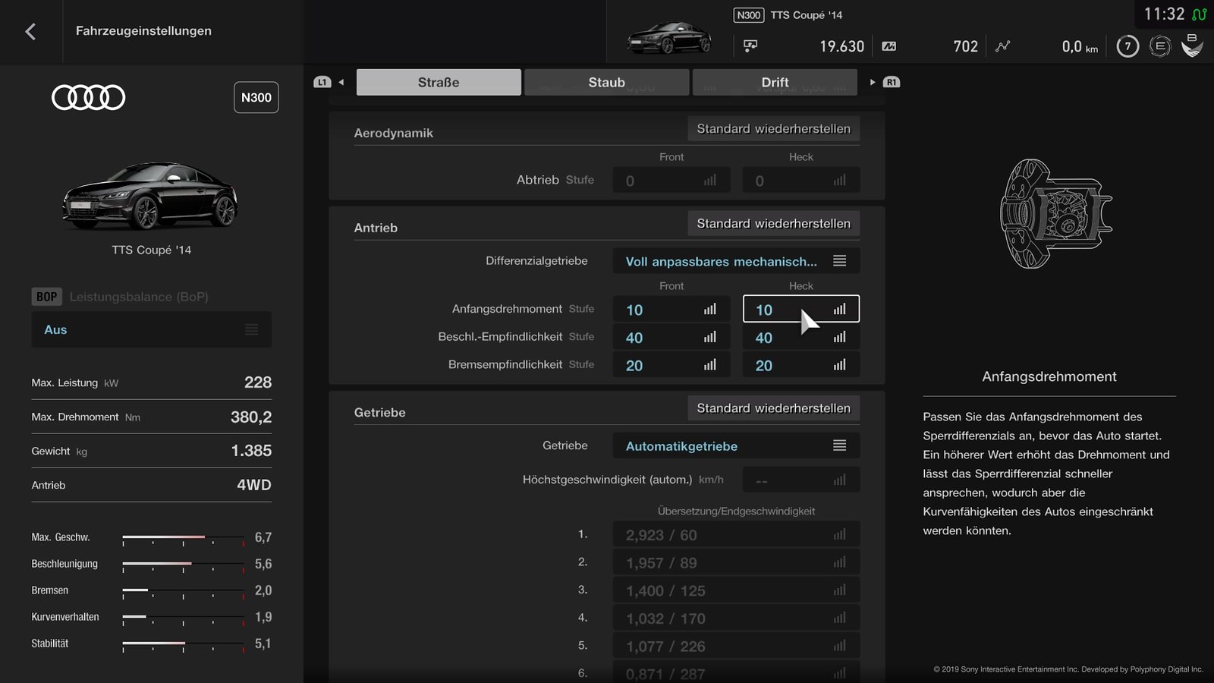Open the Leistungsbalance Aus dropdown
Screen dimensions: 1214x683
coord(152,329)
